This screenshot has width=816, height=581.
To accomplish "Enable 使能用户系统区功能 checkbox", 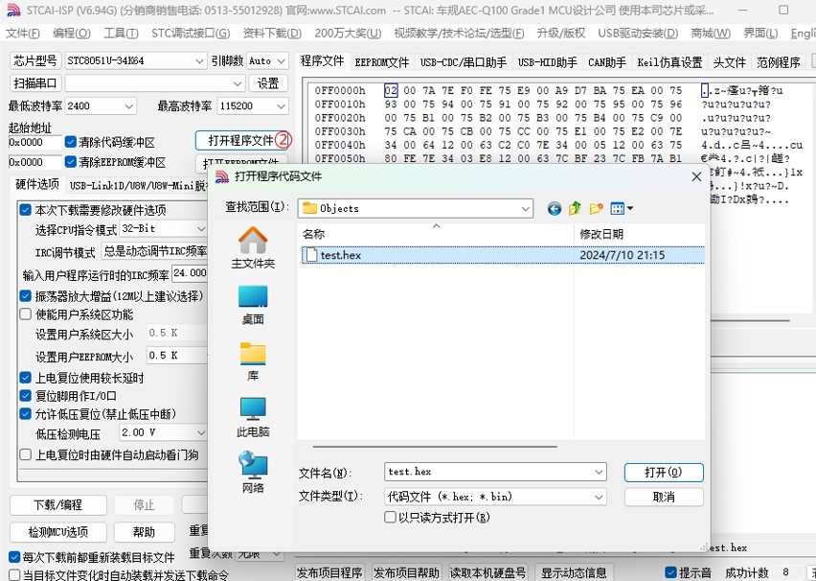I will point(26,314).
